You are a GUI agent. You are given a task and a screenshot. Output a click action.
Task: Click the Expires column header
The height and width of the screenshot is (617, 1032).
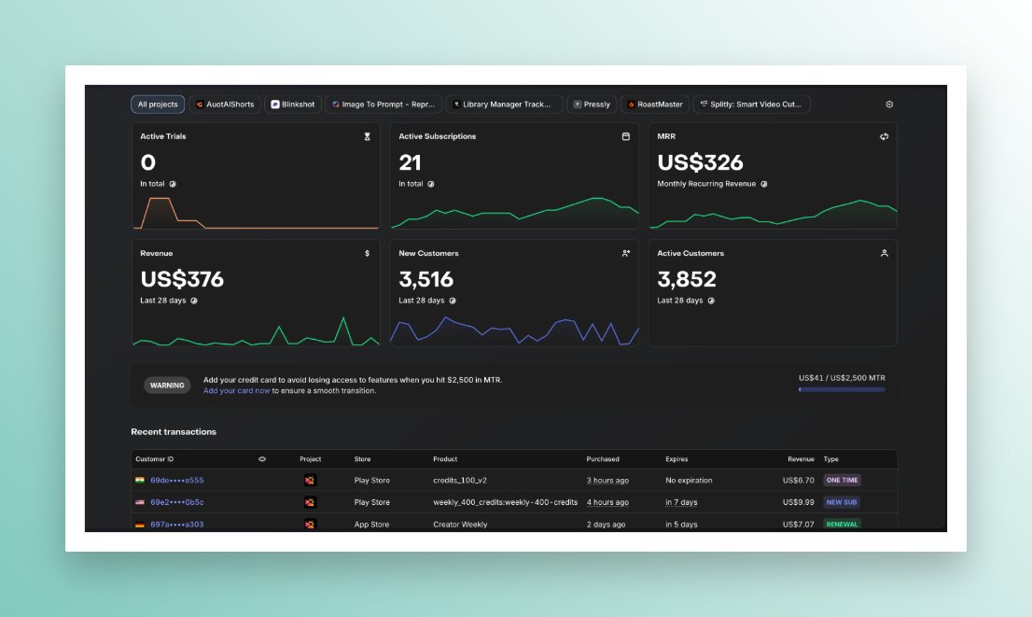[676, 459]
